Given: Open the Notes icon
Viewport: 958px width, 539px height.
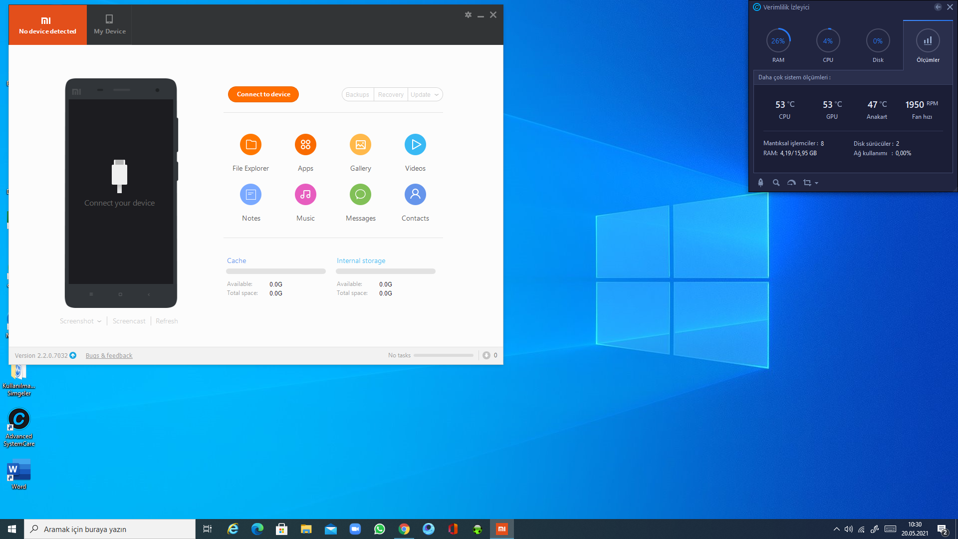Looking at the screenshot, I should coord(250,195).
